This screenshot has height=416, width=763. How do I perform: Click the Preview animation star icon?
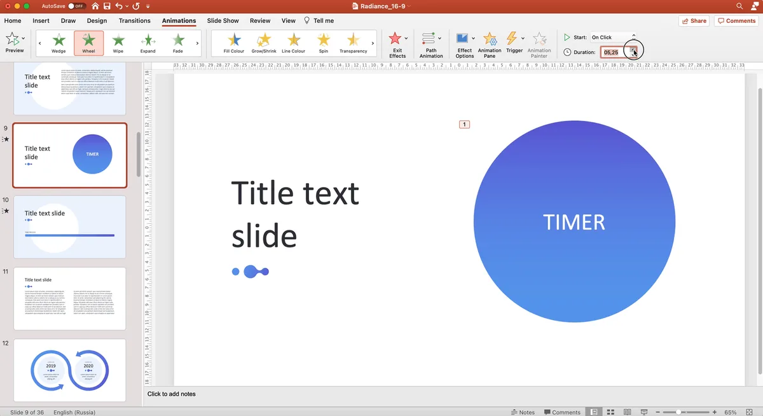tap(12, 39)
